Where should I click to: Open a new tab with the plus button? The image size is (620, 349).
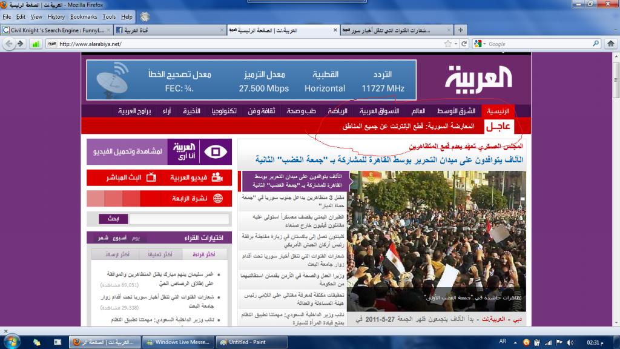click(x=461, y=30)
